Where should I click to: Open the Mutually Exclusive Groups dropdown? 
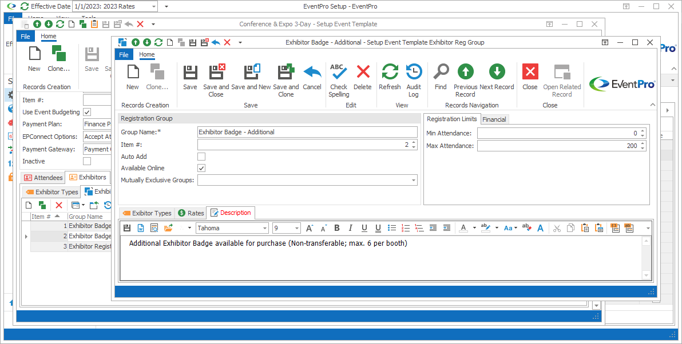pos(413,180)
